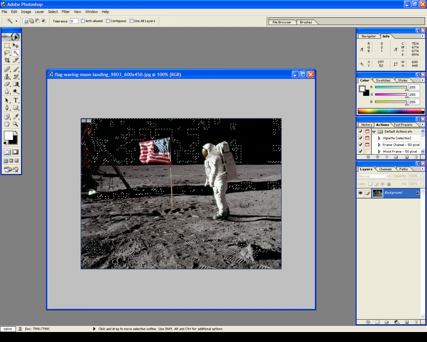
Task: Collapse the Default Actions.atn folder
Action: click(x=374, y=131)
